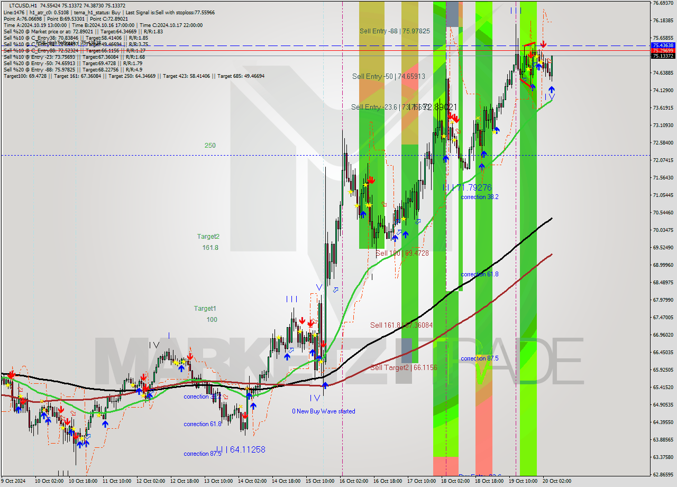This screenshot has width=677, height=487.
Task: Click 'correction 87.5' above the 64.11258 label
Action: coord(203,454)
